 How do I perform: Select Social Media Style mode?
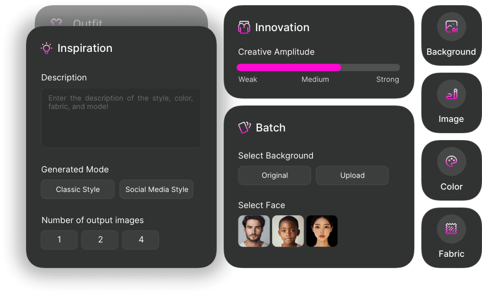156,189
